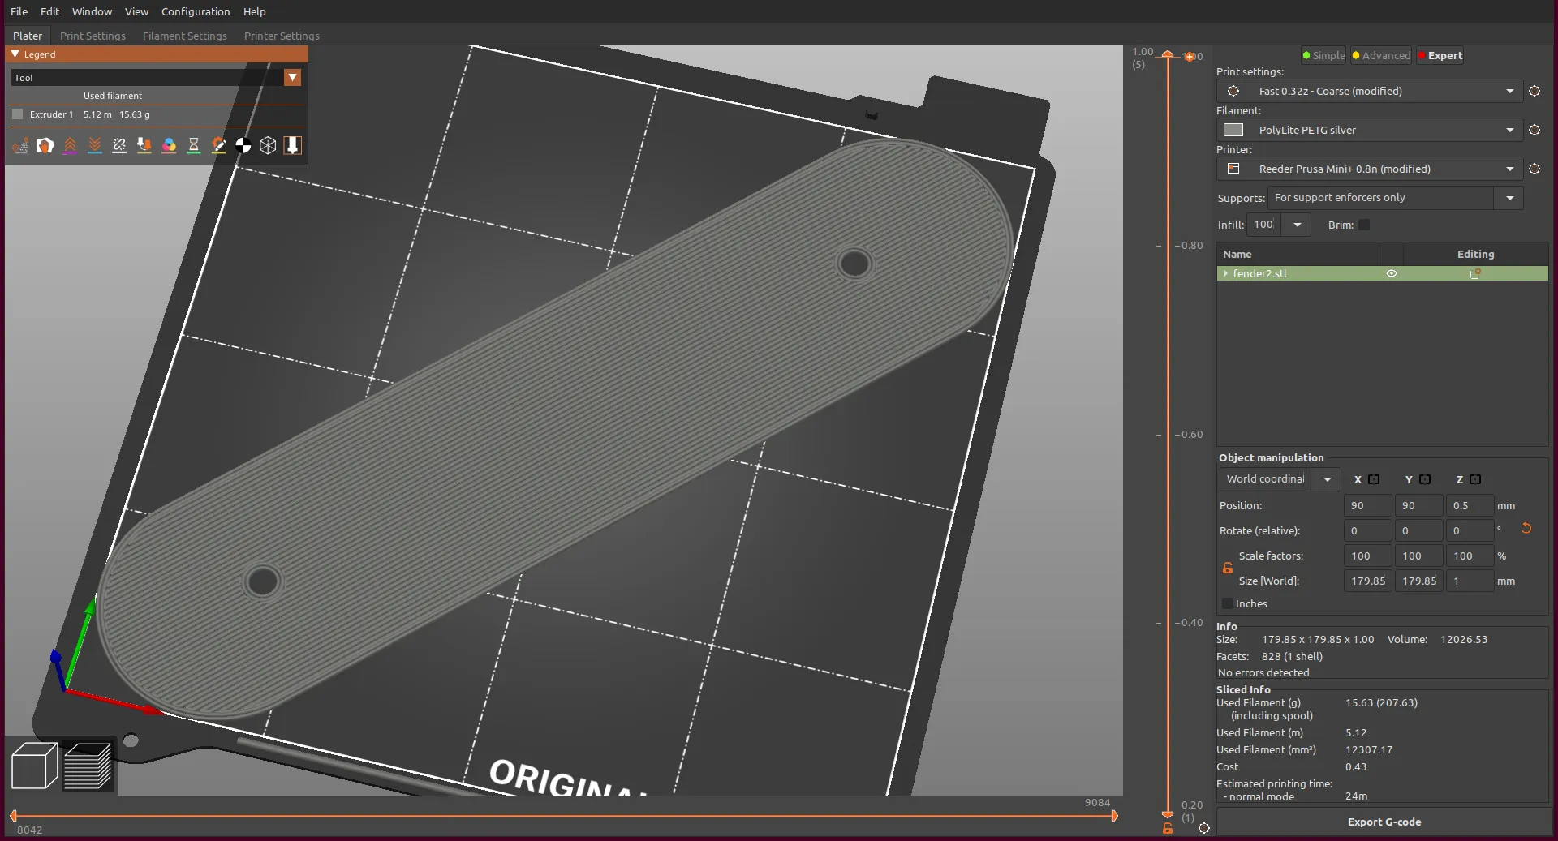Click the reset rotation arrow icon
The width and height of the screenshot is (1558, 841).
click(x=1526, y=529)
